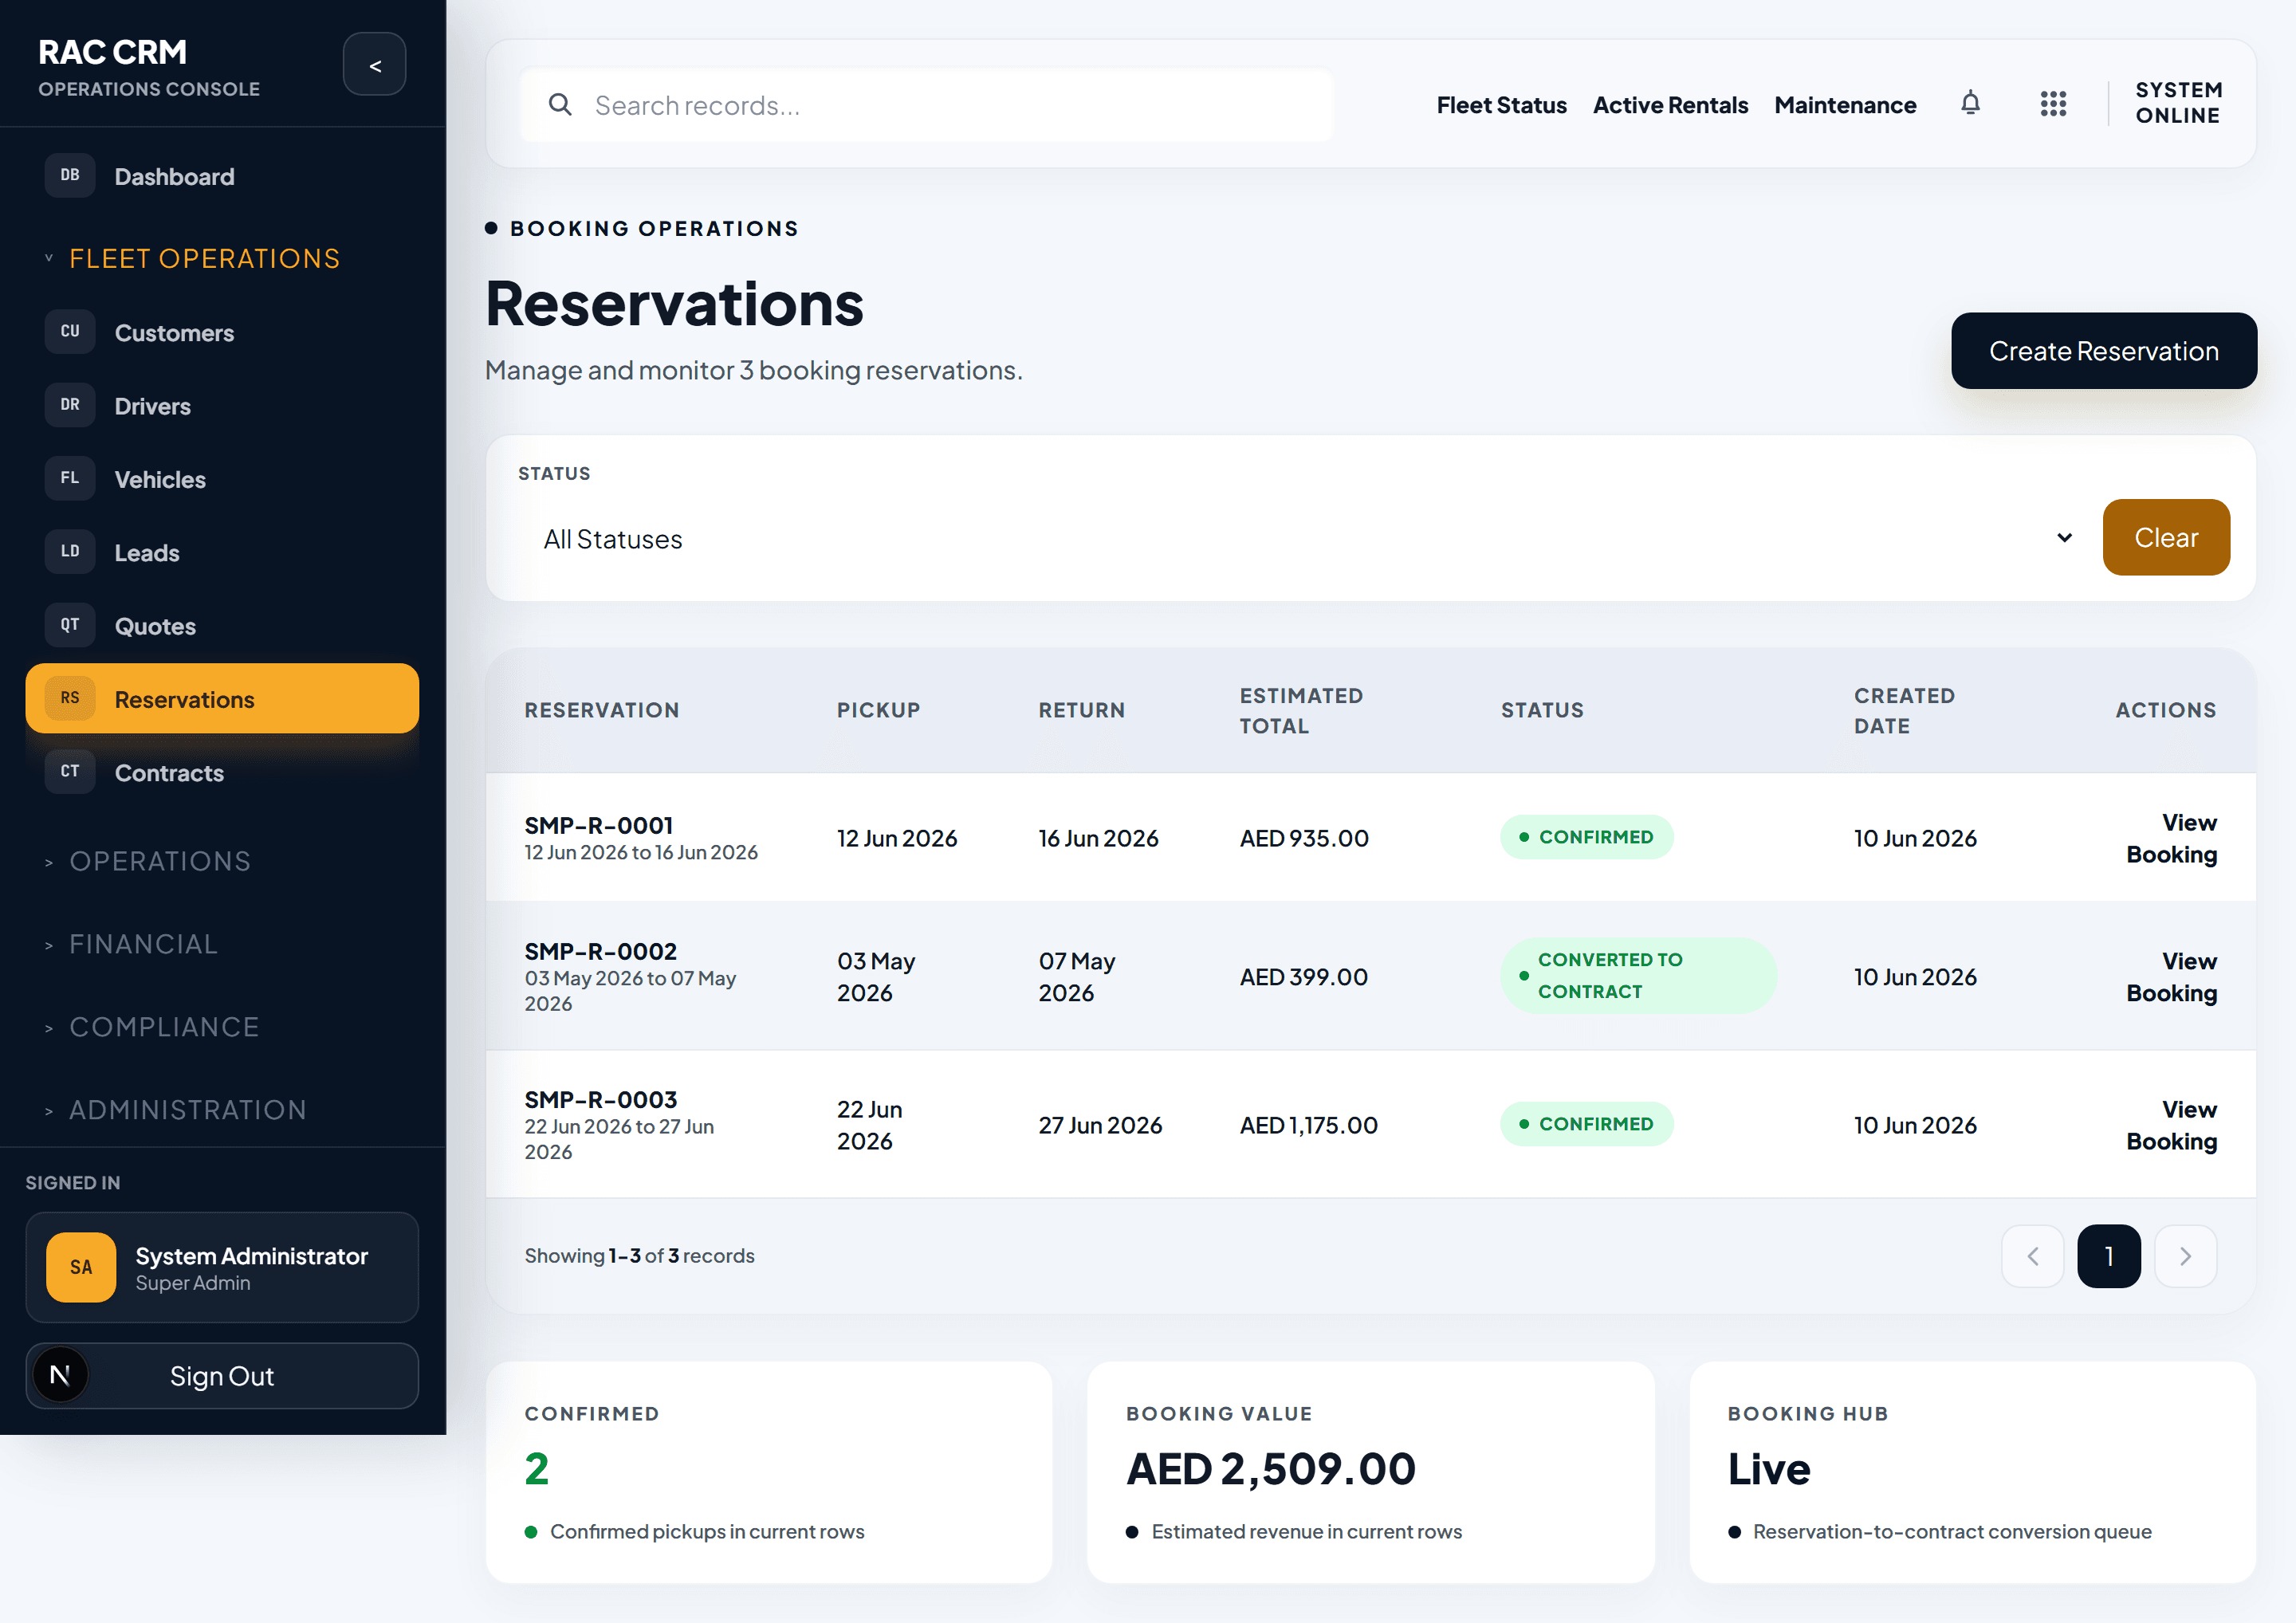Select Reservations in the sidebar
The width and height of the screenshot is (2296, 1623).
[222, 698]
